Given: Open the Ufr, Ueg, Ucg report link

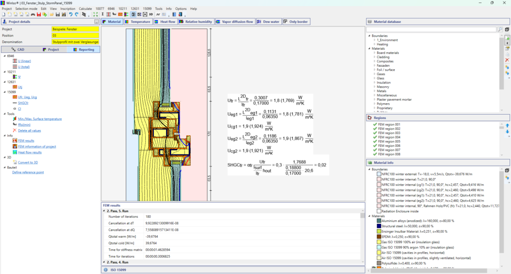Looking at the screenshot, I should coord(27,97).
